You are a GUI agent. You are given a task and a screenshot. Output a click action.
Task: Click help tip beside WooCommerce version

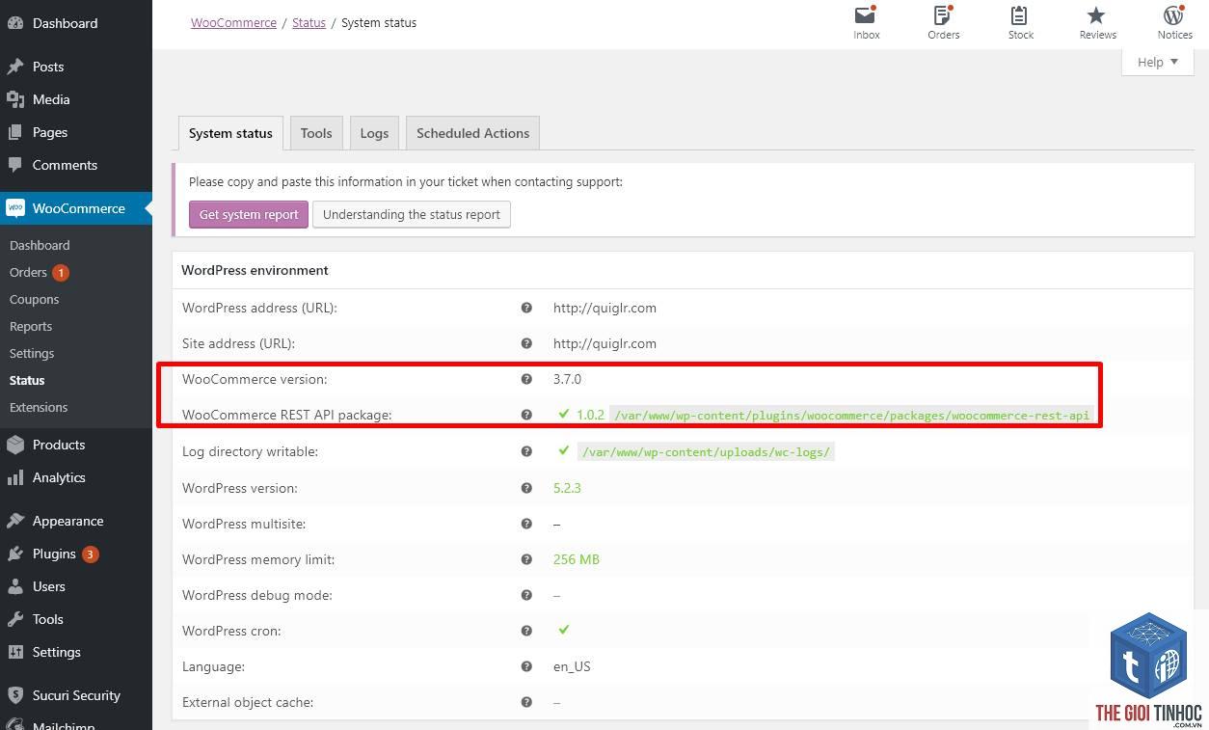pyautogui.click(x=526, y=379)
